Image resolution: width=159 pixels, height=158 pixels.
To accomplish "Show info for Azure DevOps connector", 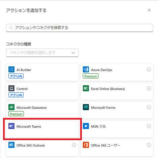I will (149, 69).
